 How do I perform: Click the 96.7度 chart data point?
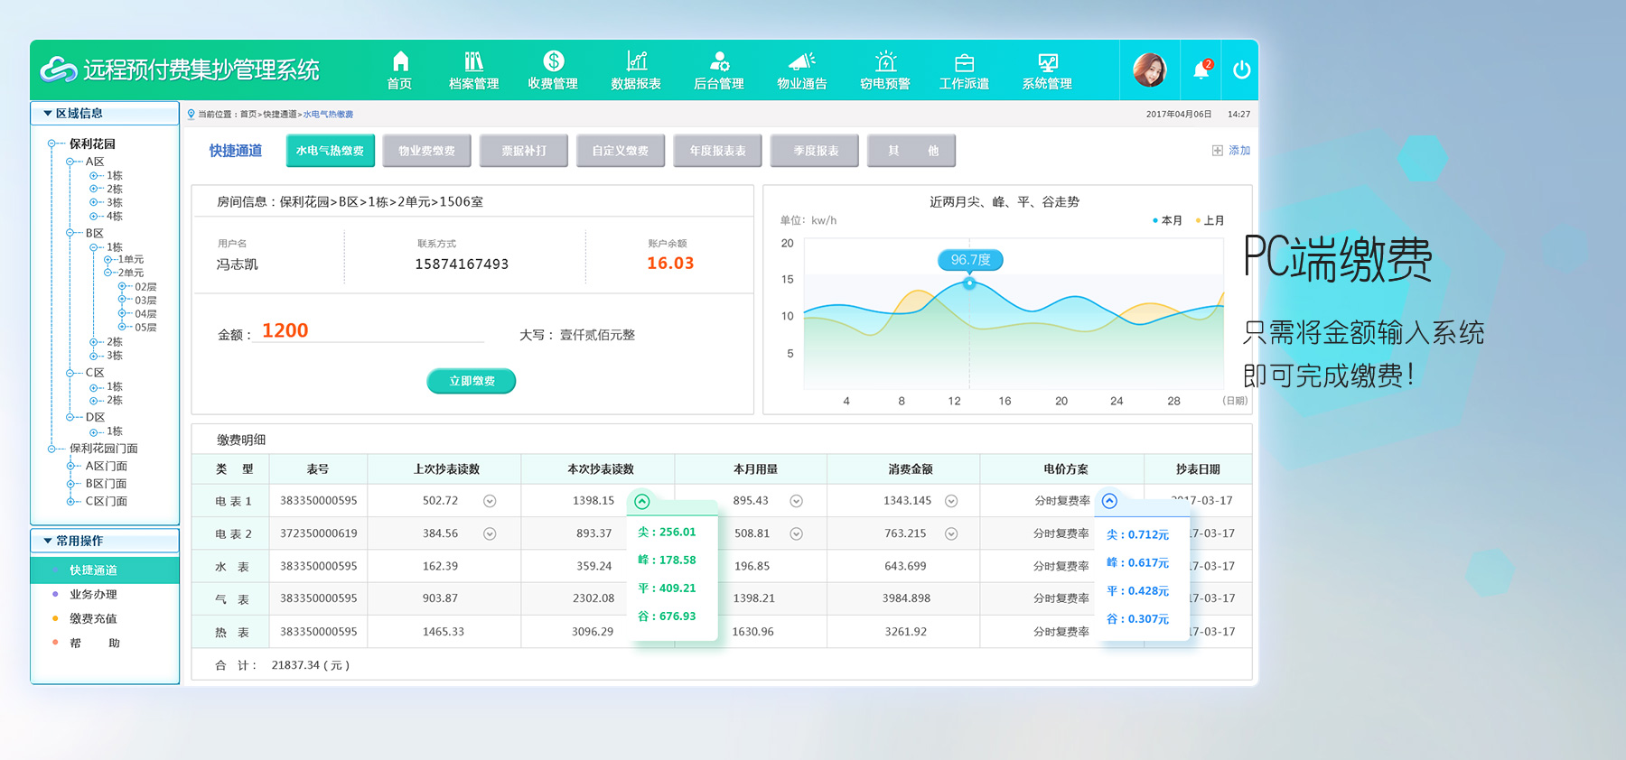[x=969, y=283]
